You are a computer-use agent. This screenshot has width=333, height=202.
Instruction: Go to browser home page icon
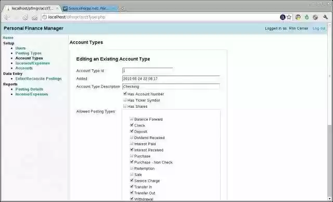[x=34, y=17]
